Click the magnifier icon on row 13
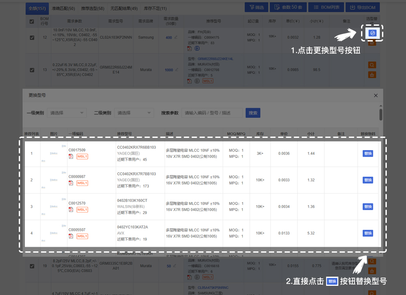Screen dimensions: 406x295 372,65
